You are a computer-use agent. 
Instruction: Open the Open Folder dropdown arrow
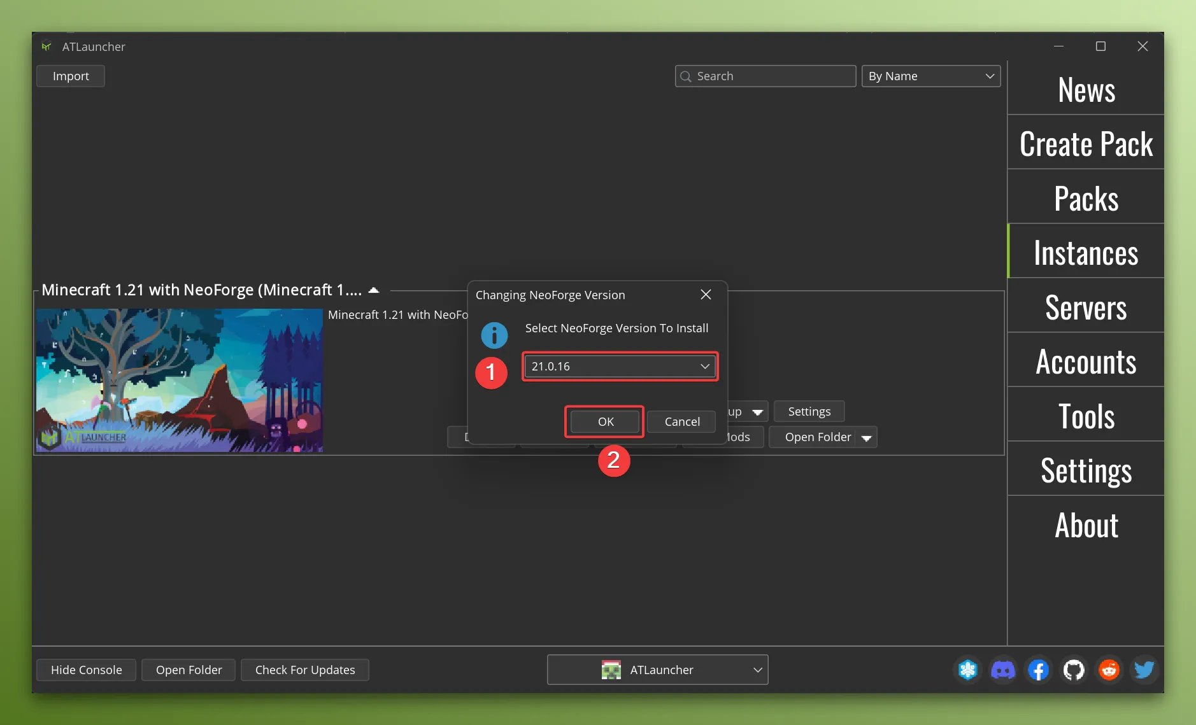[867, 437]
